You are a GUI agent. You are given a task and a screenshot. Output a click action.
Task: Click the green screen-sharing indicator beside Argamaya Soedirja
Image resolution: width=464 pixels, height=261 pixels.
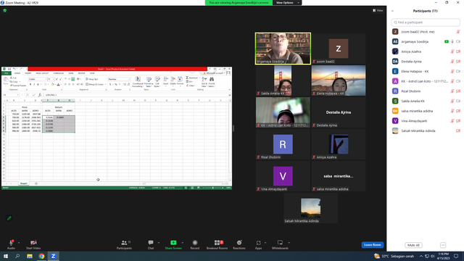(447, 42)
